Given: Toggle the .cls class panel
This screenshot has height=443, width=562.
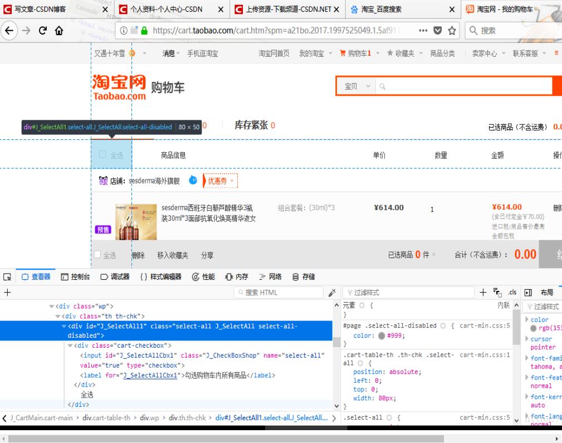Looking at the screenshot, I should coord(512,293).
